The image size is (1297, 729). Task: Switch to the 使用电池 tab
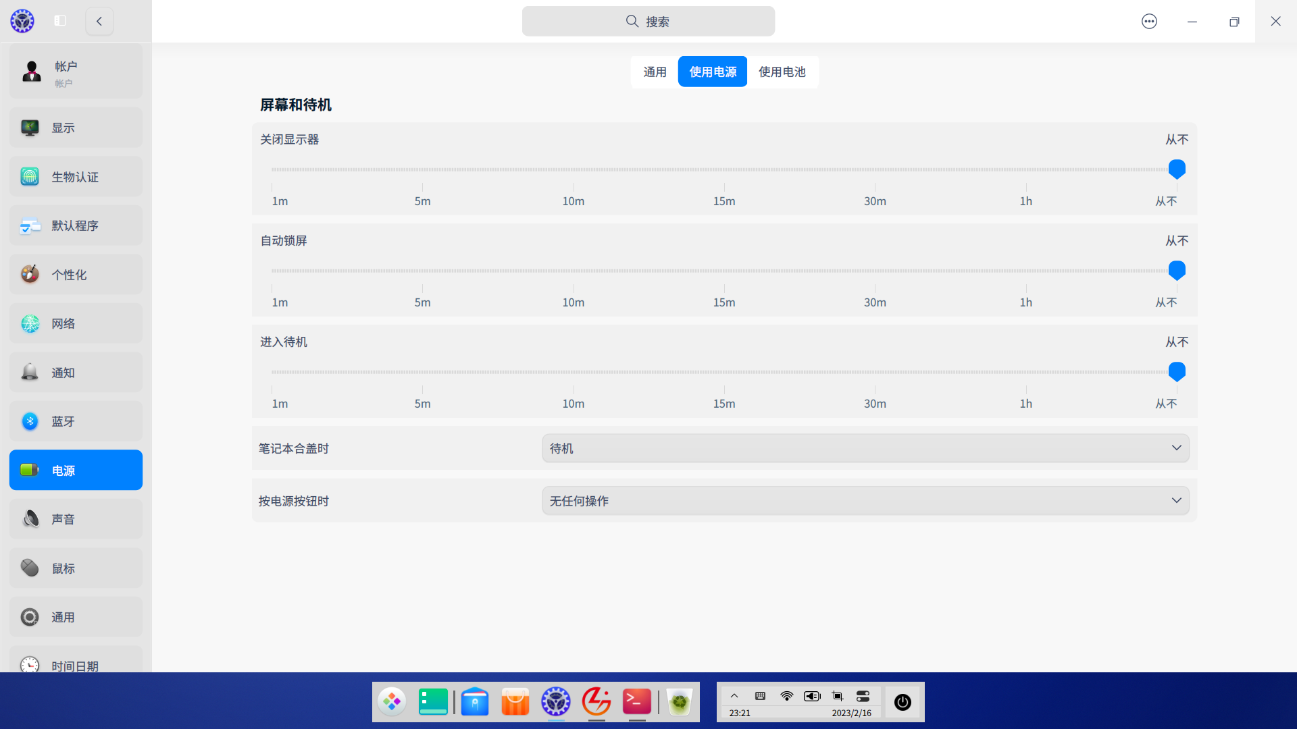point(782,72)
